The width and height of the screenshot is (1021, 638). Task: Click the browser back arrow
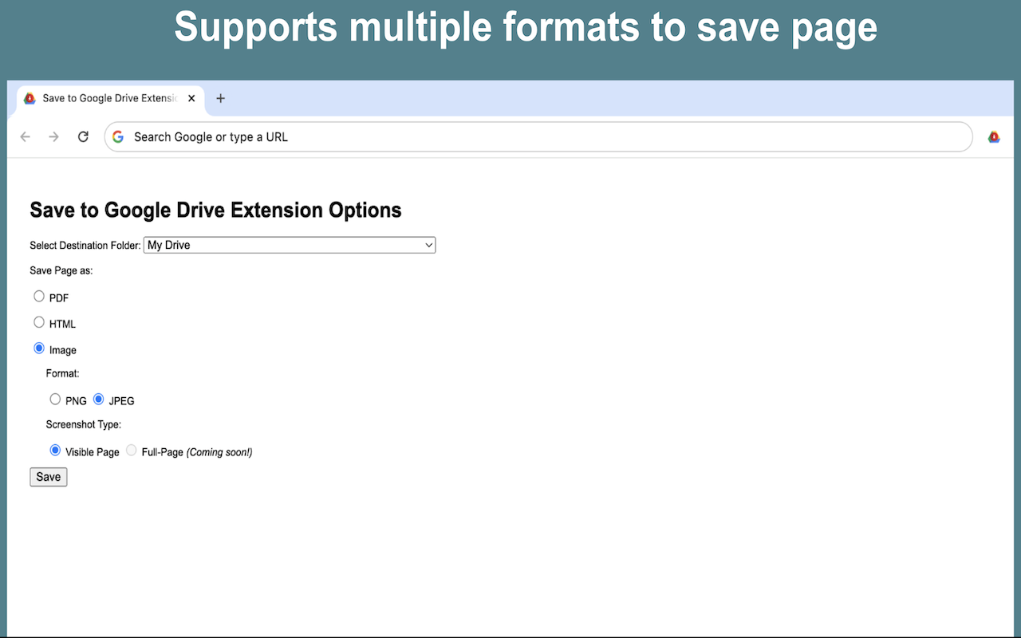tap(26, 137)
